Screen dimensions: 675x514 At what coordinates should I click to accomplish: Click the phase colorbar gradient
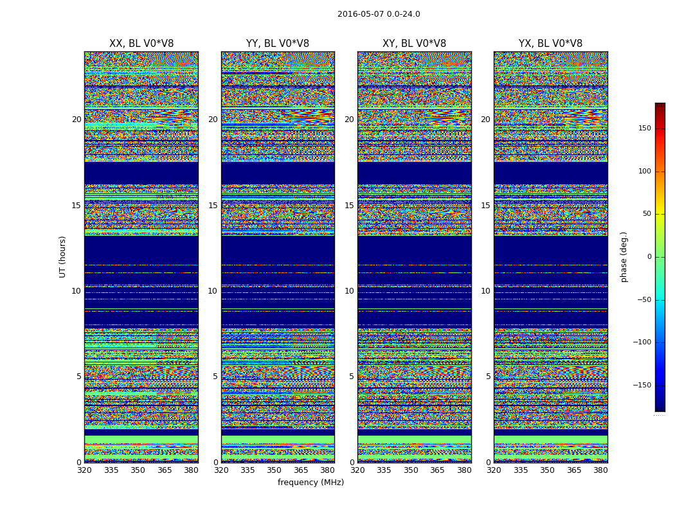660,257
